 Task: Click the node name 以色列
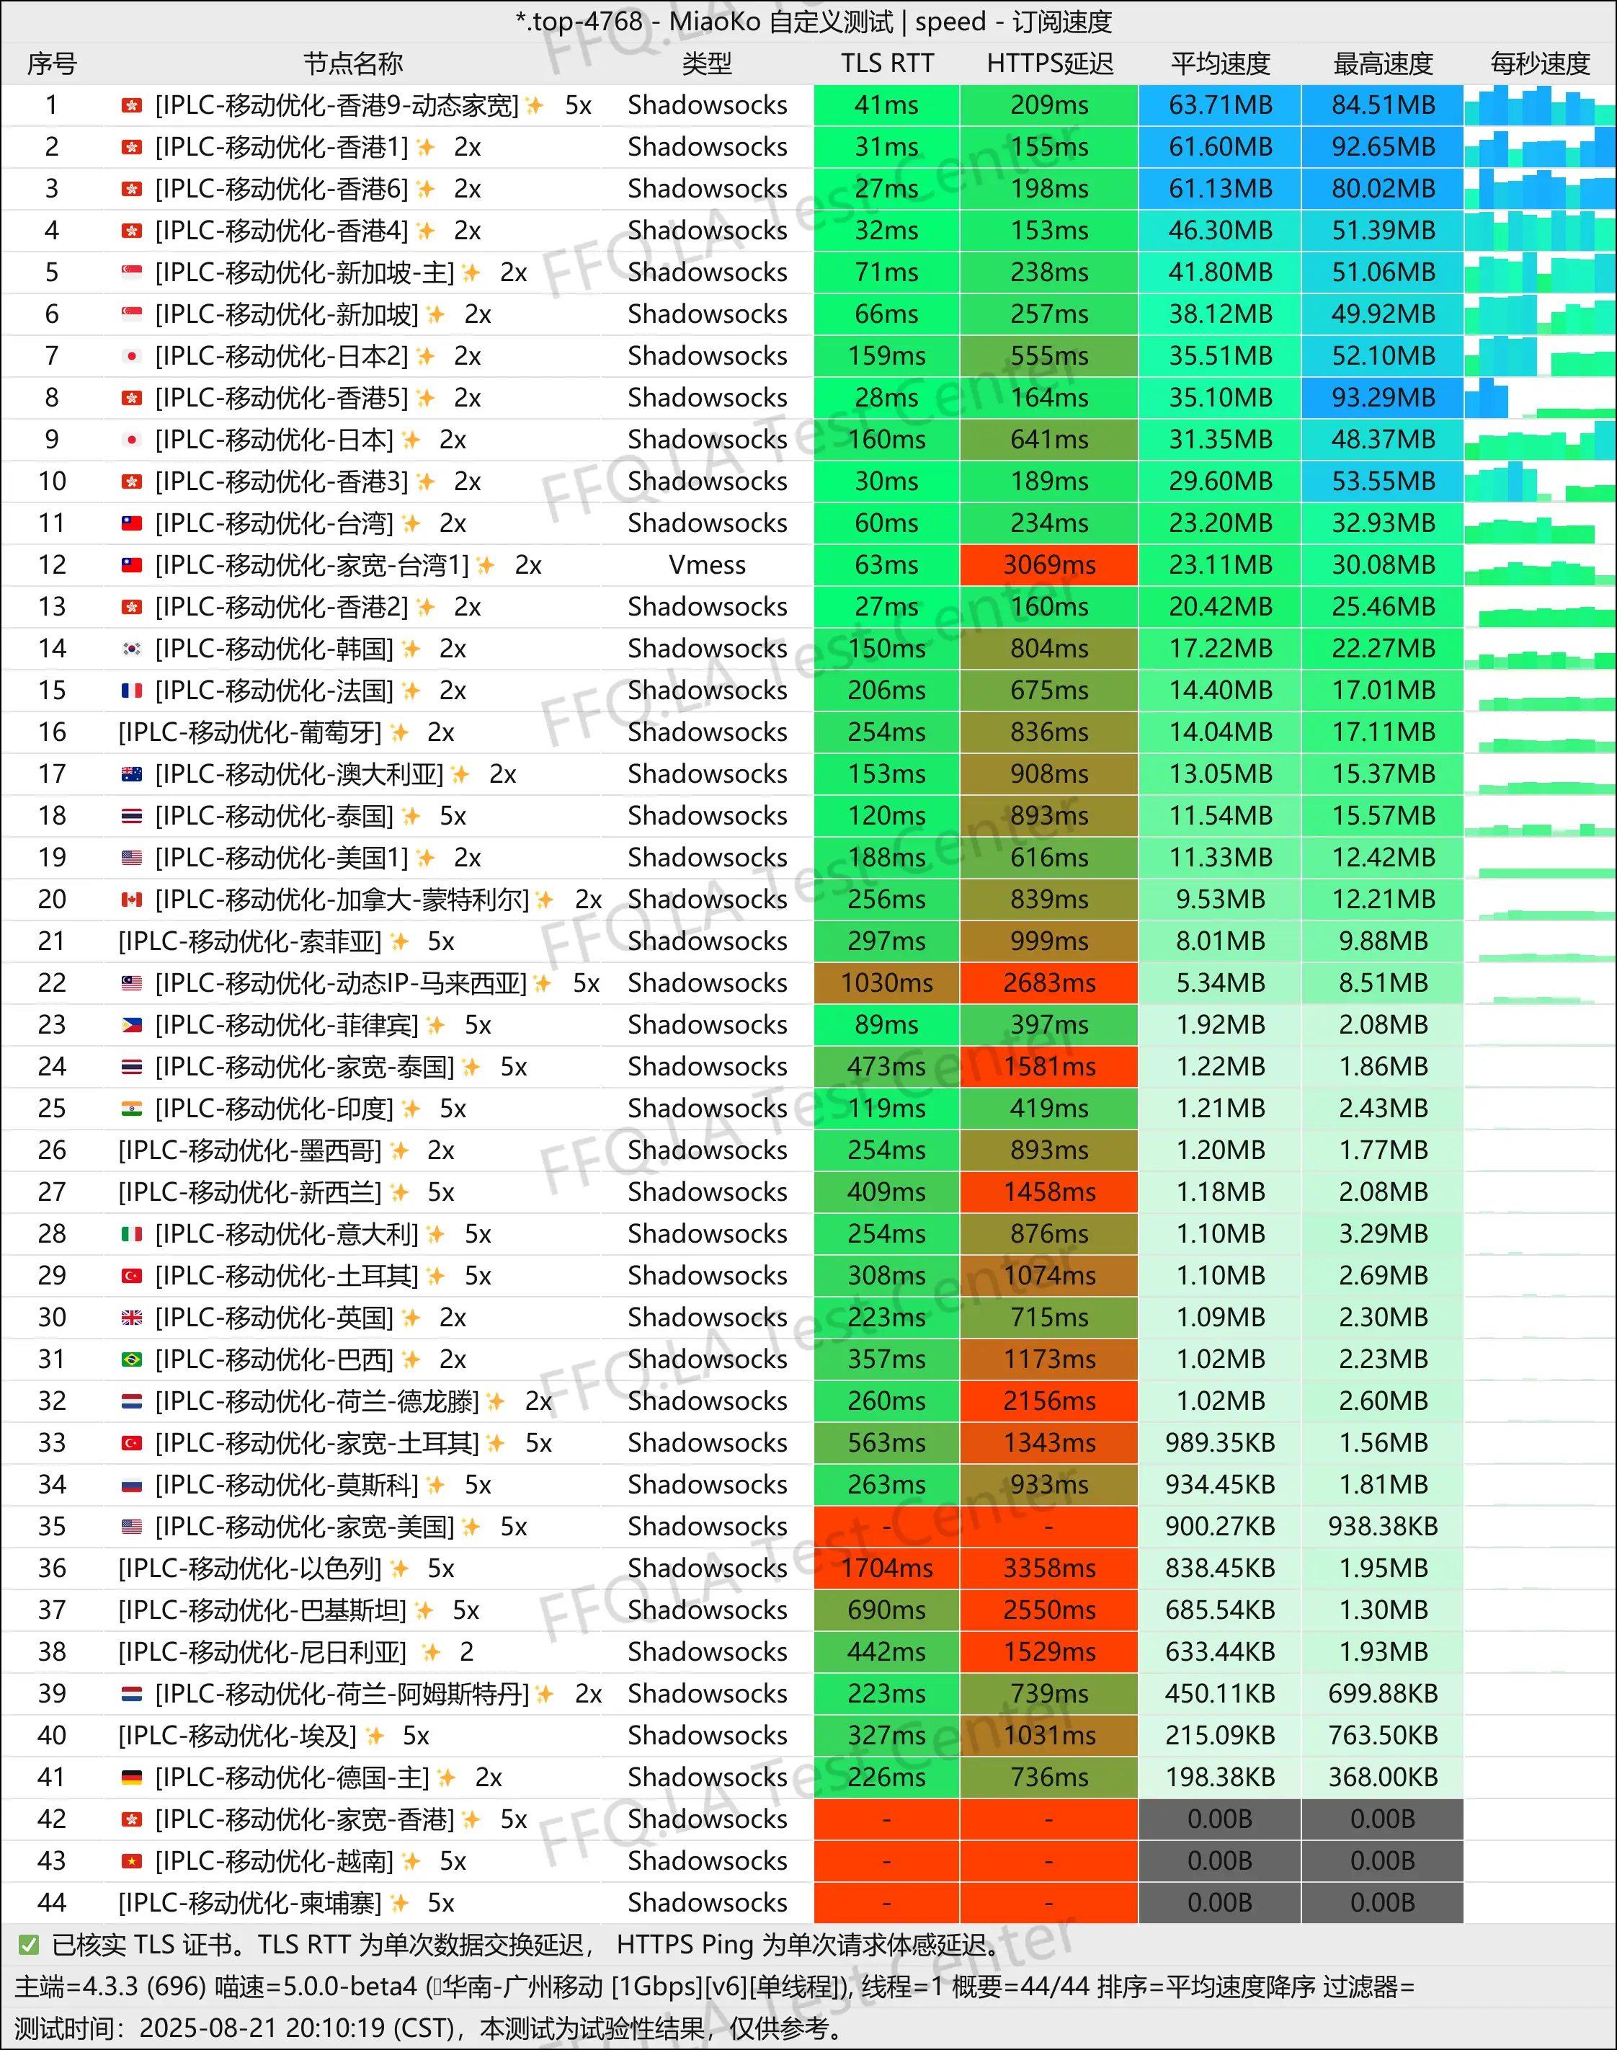pyautogui.click(x=250, y=1568)
